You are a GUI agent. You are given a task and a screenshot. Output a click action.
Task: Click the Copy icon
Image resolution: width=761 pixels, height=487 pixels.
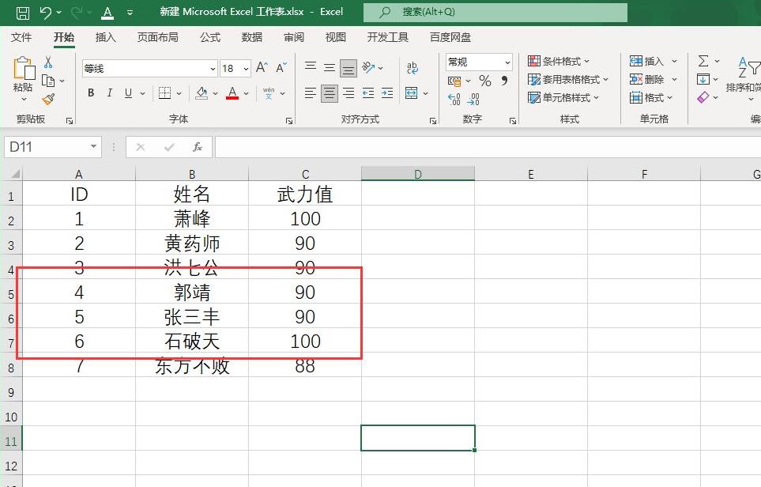point(48,81)
